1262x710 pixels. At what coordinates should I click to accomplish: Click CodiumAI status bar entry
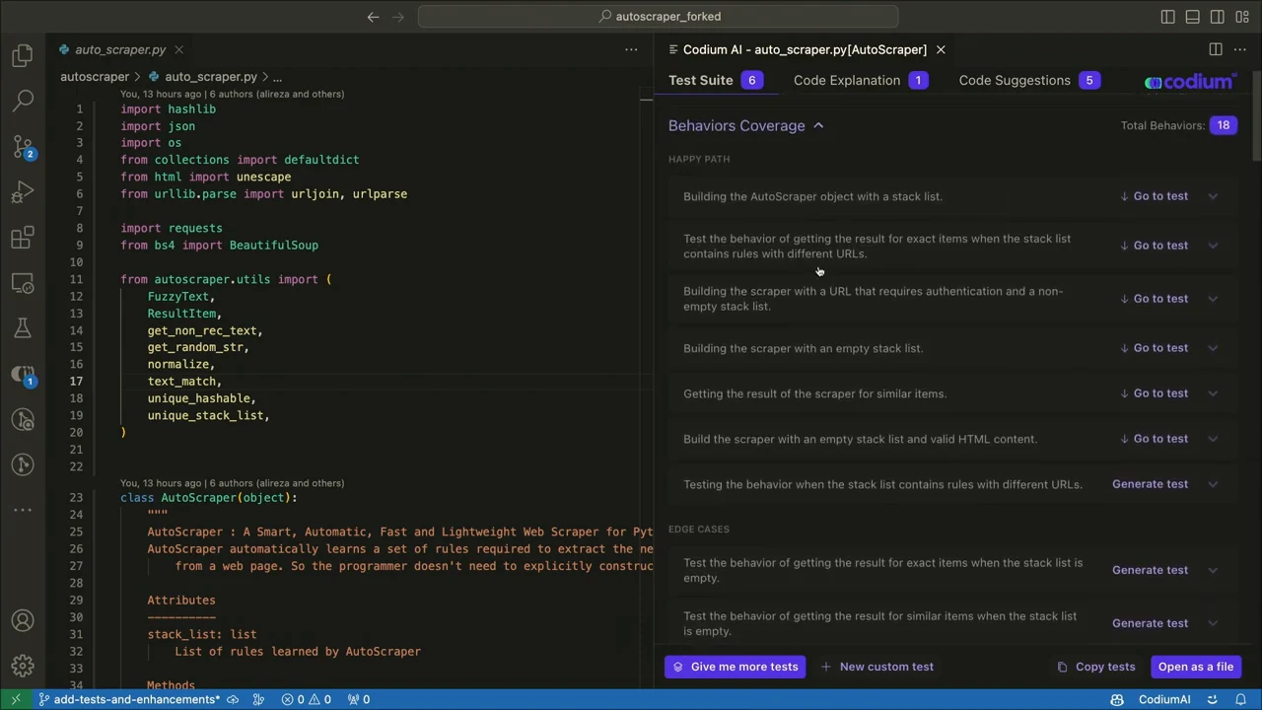(x=1163, y=699)
